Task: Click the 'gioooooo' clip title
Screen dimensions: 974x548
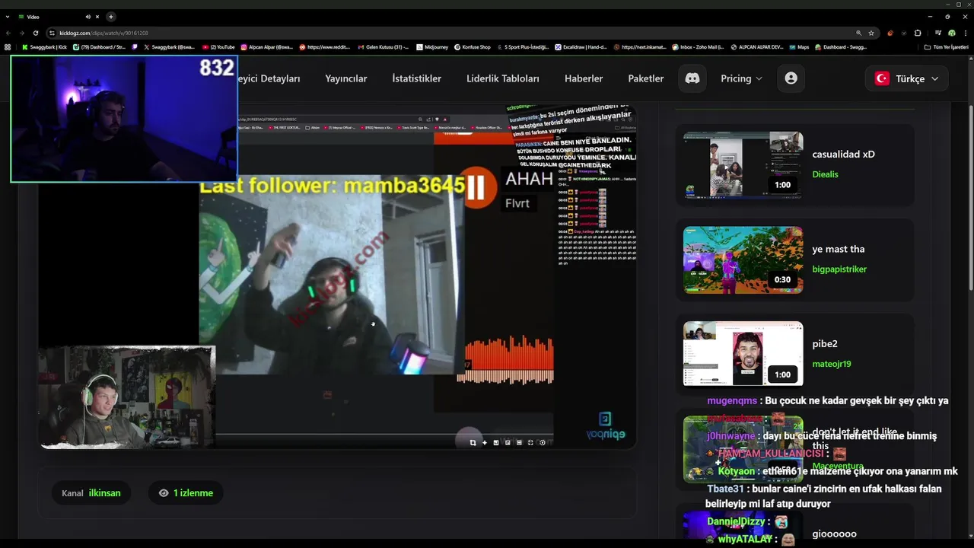Action: [834, 534]
